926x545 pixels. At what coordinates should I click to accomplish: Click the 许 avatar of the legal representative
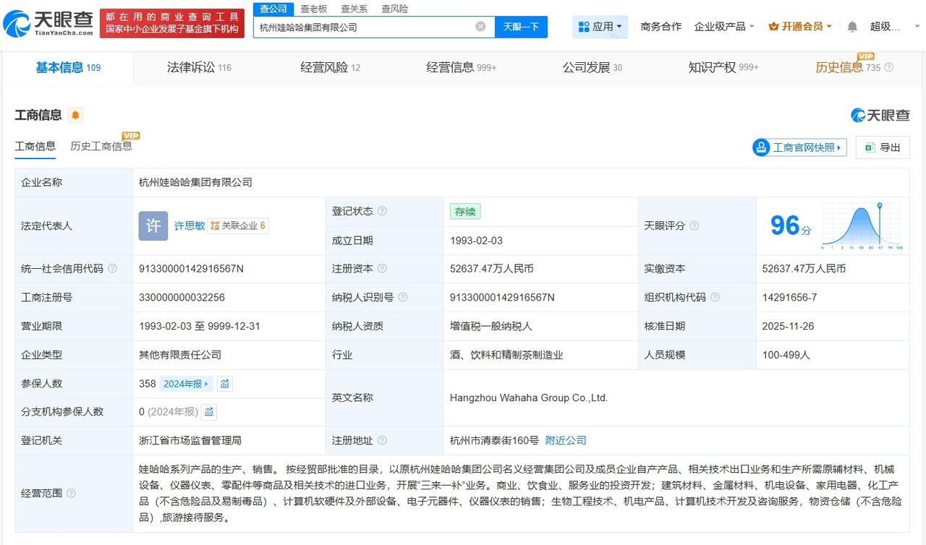tap(153, 226)
